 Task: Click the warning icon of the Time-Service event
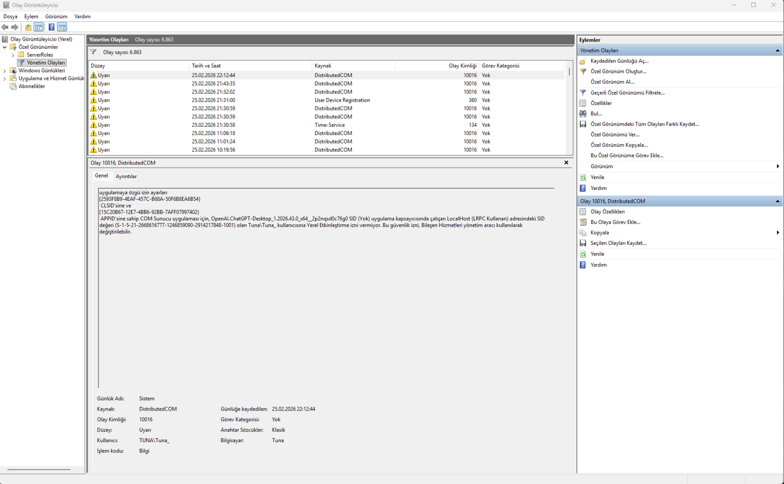point(94,125)
